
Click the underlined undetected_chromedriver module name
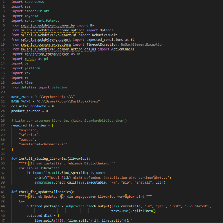45,54
